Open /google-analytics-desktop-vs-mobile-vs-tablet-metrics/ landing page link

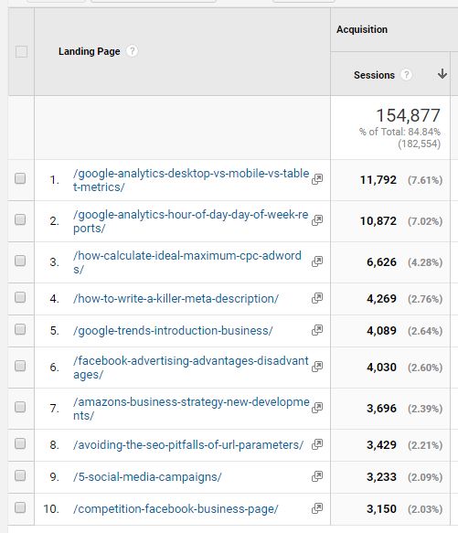[191, 180]
